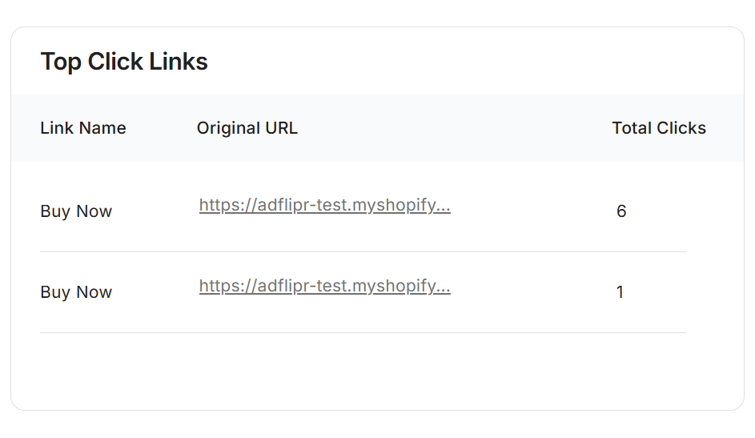This screenshot has height=438, width=755.
Task: Click Buy Now in the first row
Action: pos(76,211)
